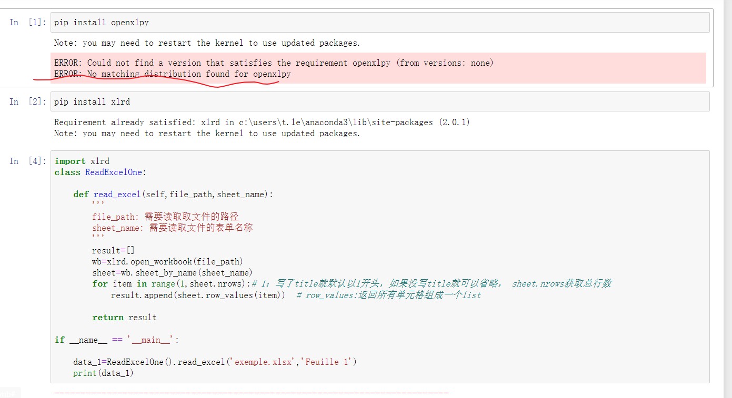Click 'ERROR: Could not find a version' message
Image resolution: width=732 pixels, height=398 pixels.
(274, 63)
